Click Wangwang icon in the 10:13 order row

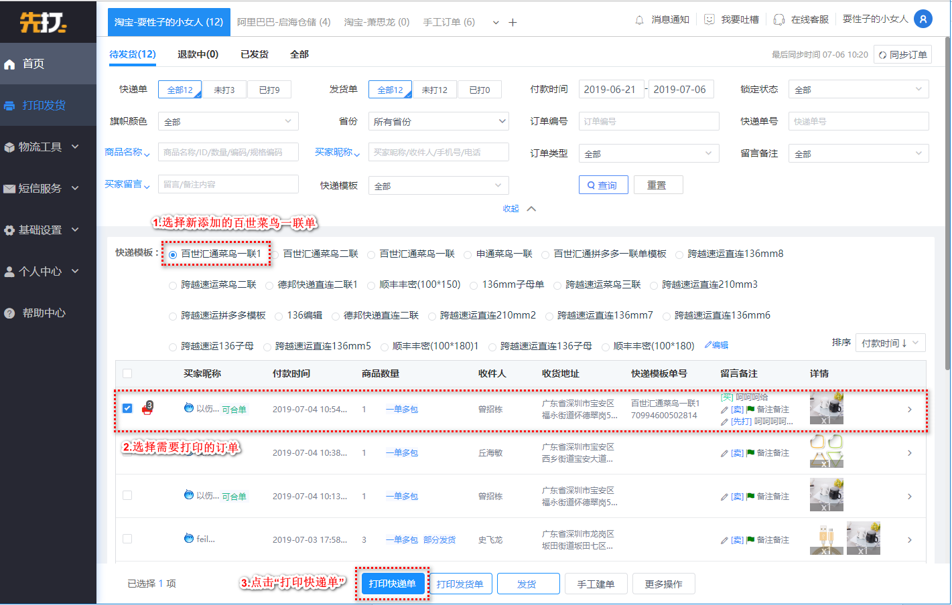(x=189, y=495)
